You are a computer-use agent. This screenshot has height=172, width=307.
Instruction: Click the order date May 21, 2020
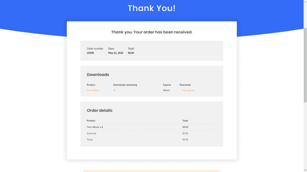point(115,53)
